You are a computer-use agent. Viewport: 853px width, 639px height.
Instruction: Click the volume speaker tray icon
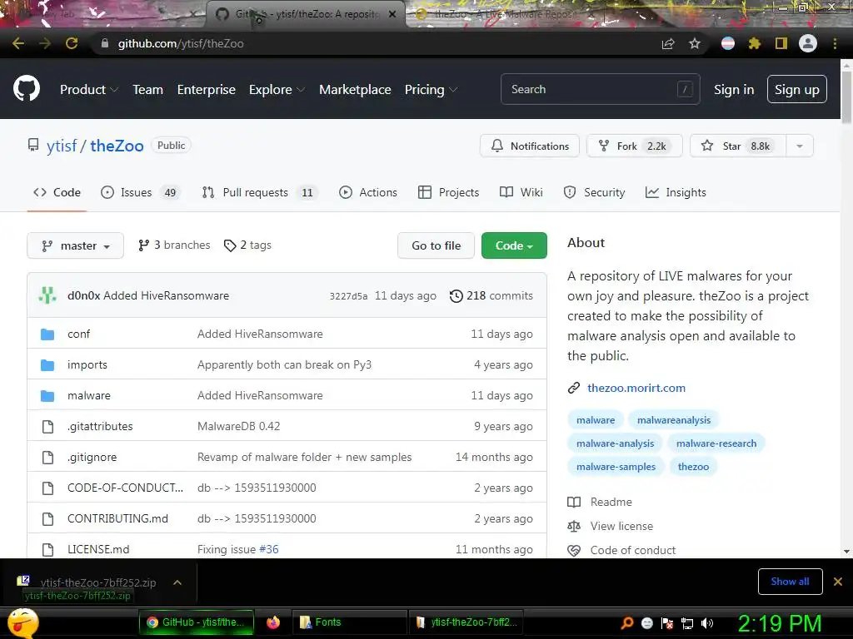tap(707, 623)
